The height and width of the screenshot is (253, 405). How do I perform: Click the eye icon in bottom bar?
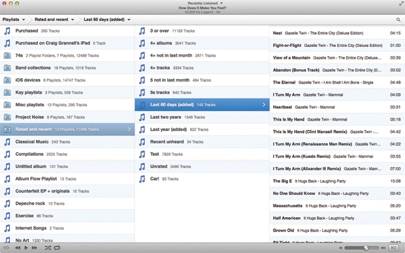[6, 248]
